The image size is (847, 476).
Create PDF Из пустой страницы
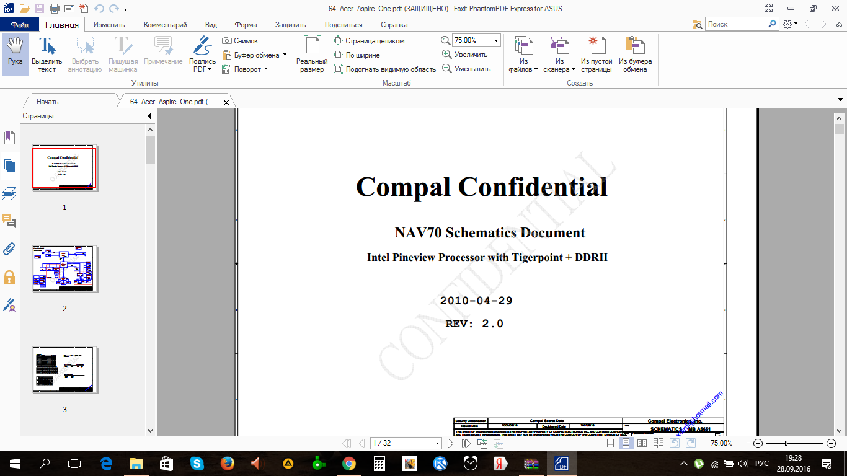click(x=596, y=55)
